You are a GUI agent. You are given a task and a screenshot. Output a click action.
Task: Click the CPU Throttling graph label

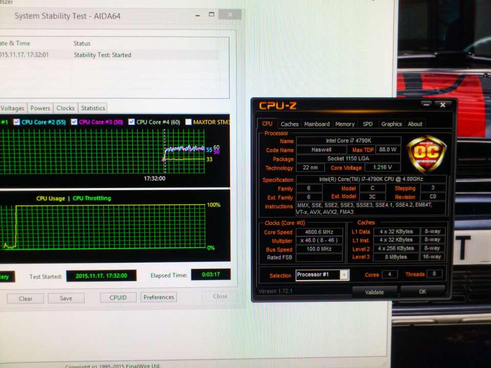[x=92, y=198]
